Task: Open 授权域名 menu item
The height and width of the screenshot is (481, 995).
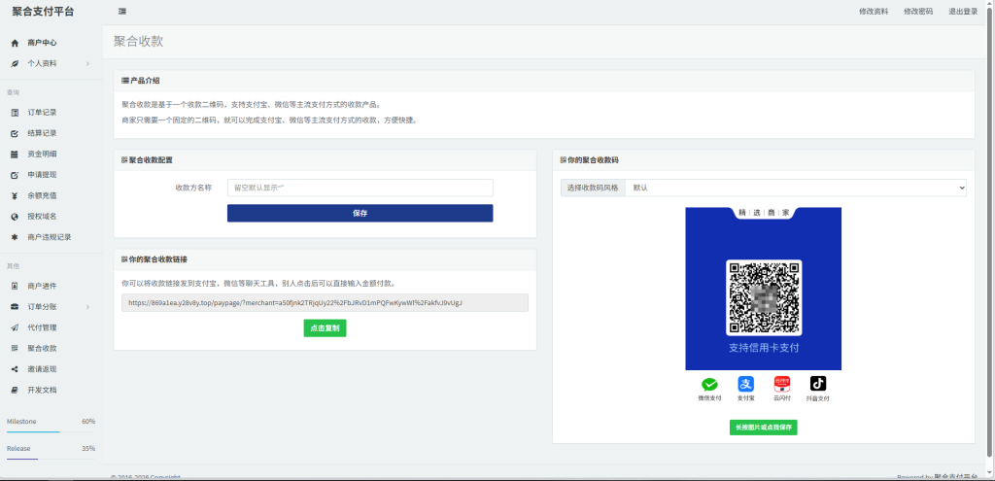Action: tap(42, 217)
